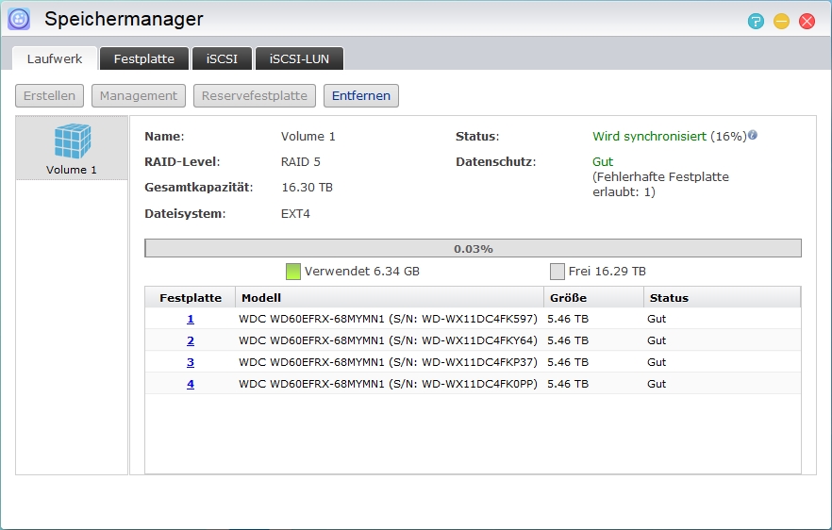Screen dimensions: 832x530
Task: Click the Reservefestplatte button
Action: [x=255, y=95]
